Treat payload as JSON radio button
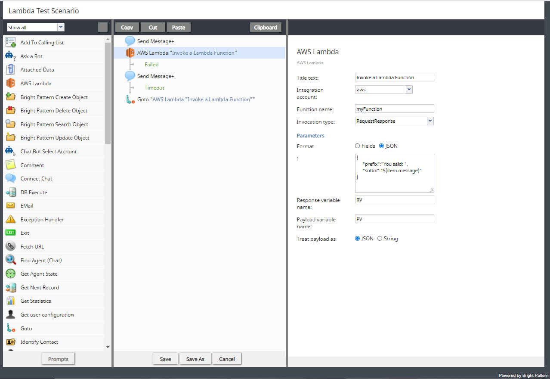This screenshot has height=379, width=550. tap(357, 239)
